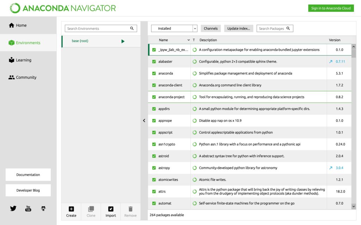Screen dimensions: 361x225
Task: Go to the Home tab
Action: 28,25
